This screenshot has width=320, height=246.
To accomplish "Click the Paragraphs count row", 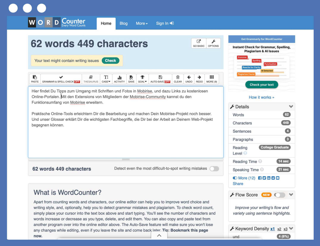I will click(262, 139).
